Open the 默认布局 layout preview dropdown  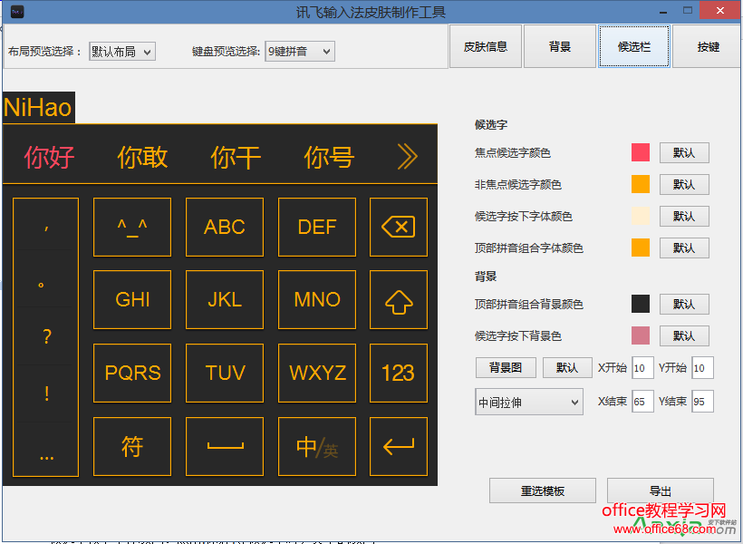pyautogui.click(x=122, y=52)
